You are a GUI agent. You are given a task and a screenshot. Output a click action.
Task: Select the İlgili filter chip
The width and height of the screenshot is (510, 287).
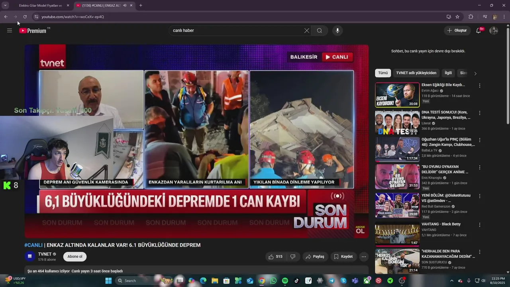[448, 73]
